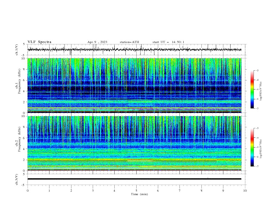The height and width of the screenshot is (214, 276).
Task: Click time axis tick label "7"
Action: tap(180, 191)
